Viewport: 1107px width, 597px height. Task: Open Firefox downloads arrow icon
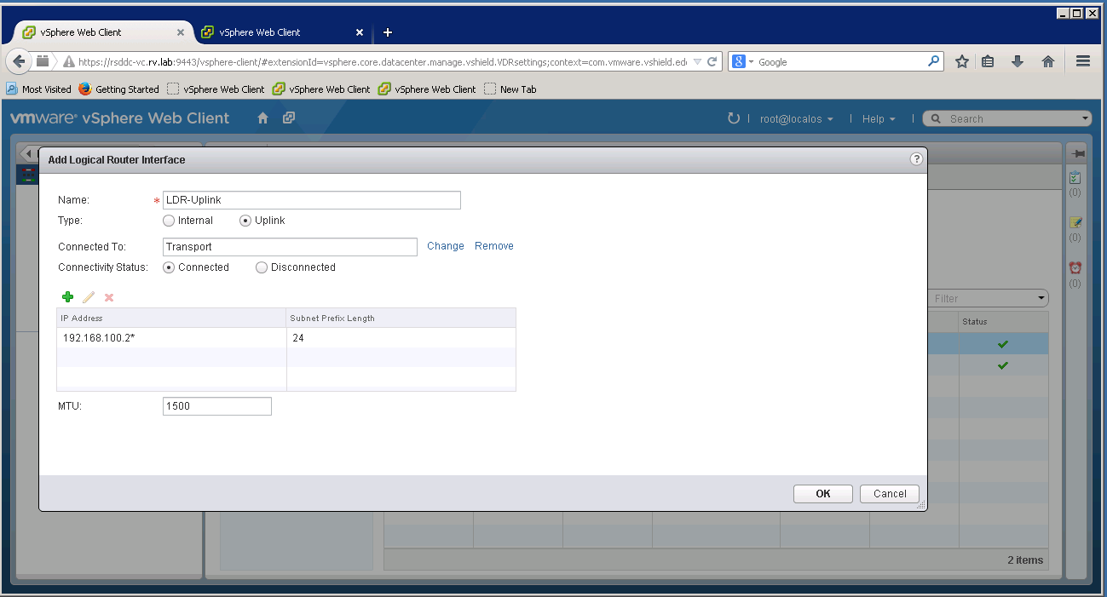coord(1017,61)
